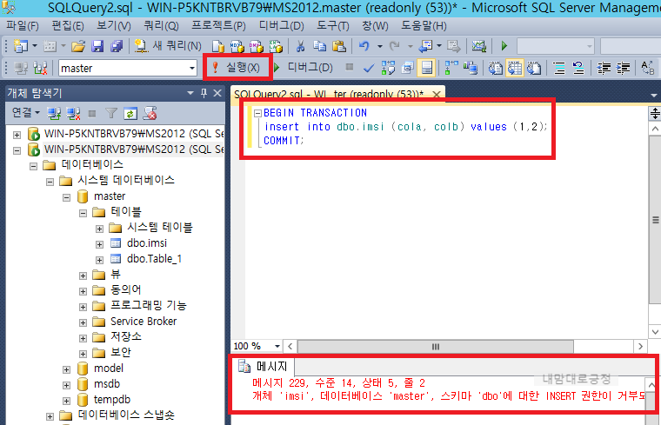
Task: Switch output to Results to Text
Action: point(496,68)
